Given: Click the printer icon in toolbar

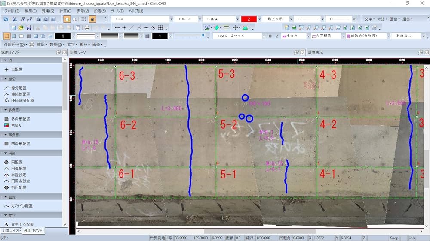Looking at the screenshot, I should (x=87, y=27).
